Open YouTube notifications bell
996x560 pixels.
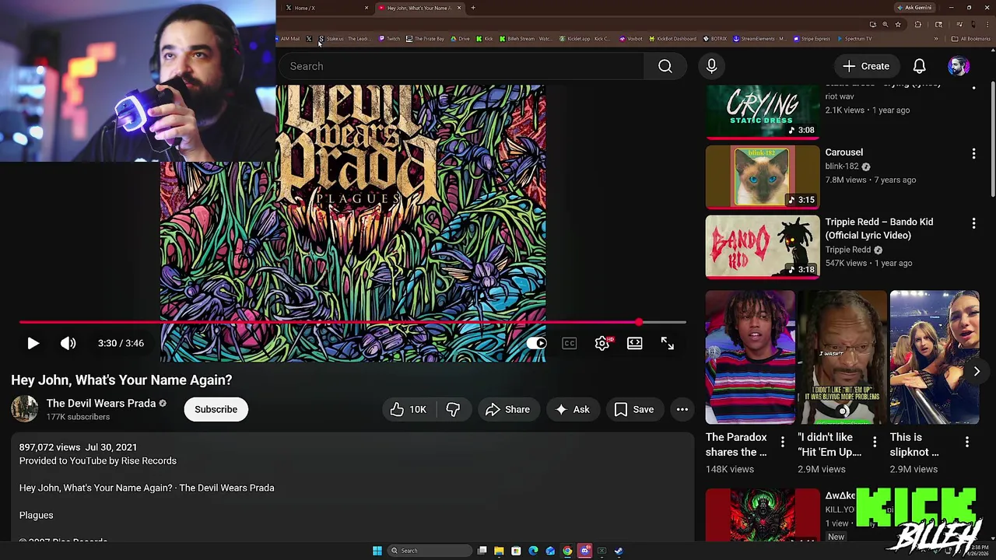click(919, 66)
